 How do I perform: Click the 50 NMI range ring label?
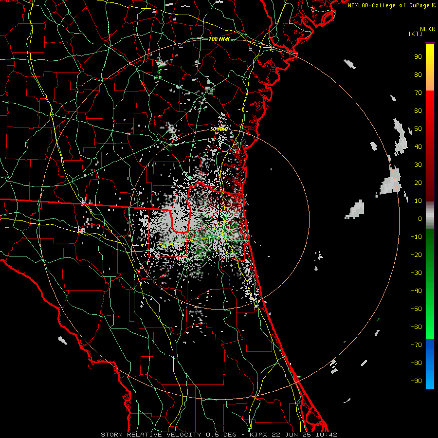tap(219, 129)
